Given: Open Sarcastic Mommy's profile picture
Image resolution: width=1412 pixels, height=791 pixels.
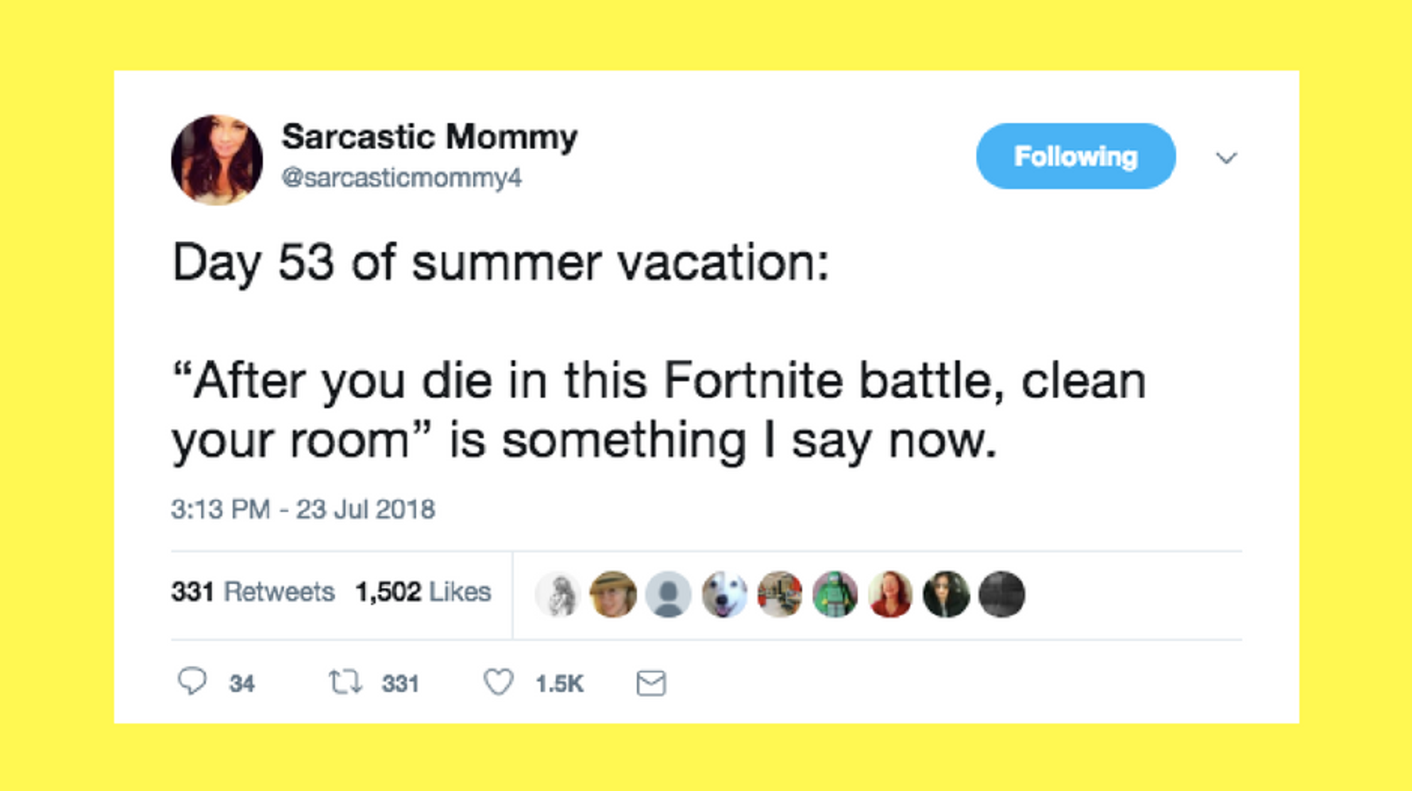Looking at the screenshot, I should coord(217,159).
